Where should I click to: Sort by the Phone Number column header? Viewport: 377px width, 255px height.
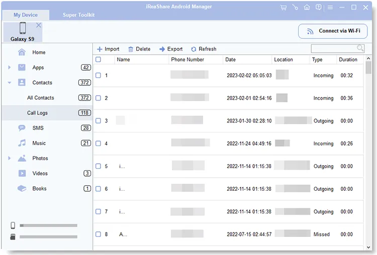coord(196,60)
